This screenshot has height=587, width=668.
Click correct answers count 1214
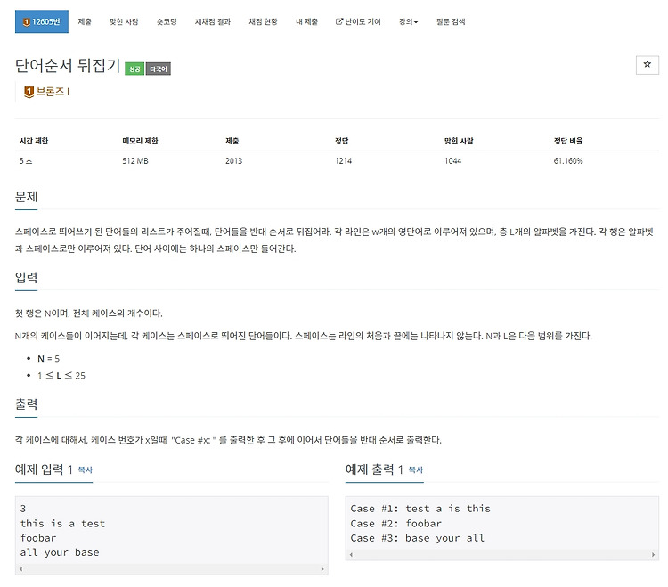coord(343,161)
